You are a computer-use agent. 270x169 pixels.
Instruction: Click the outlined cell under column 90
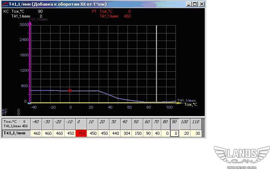(174, 133)
